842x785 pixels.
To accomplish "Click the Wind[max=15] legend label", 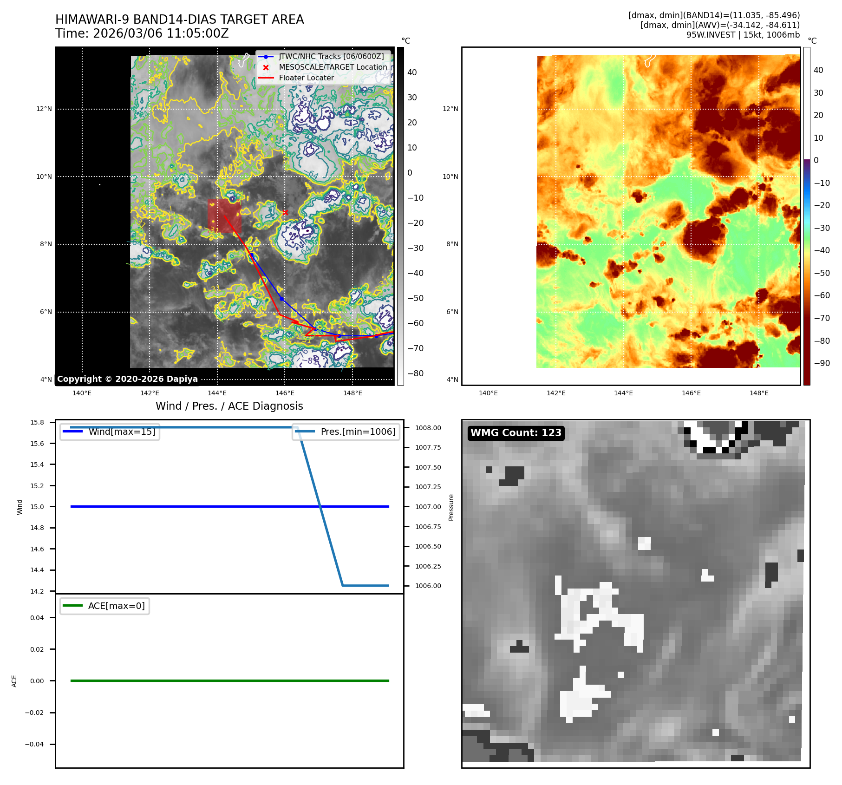I will click(x=122, y=432).
